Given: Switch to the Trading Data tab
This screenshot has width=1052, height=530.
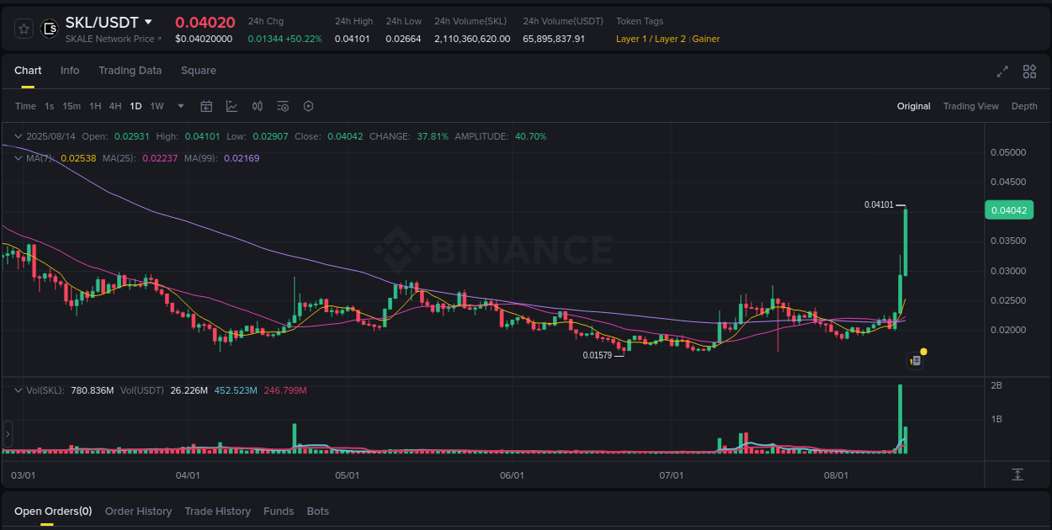Looking at the screenshot, I should tap(130, 71).
